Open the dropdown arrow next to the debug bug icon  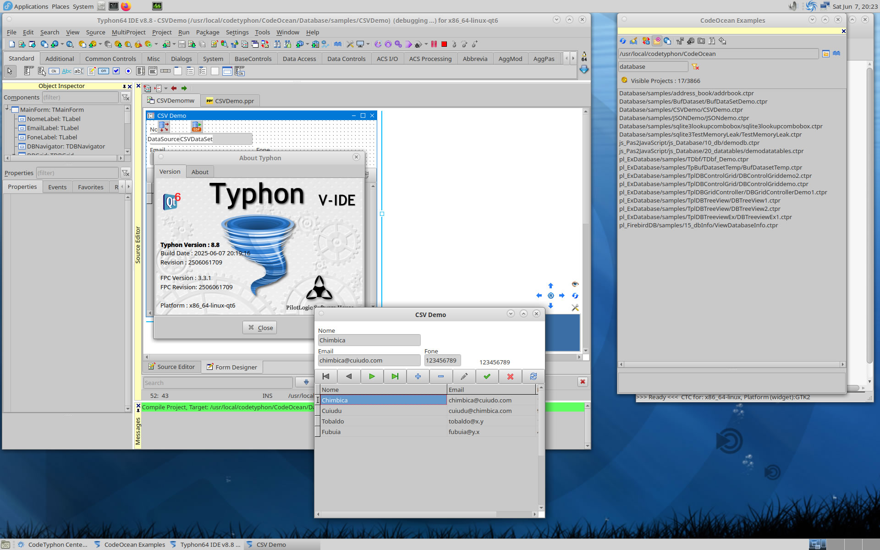(x=426, y=44)
